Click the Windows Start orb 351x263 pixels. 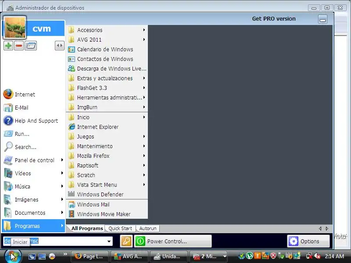pyautogui.click(x=13, y=256)
